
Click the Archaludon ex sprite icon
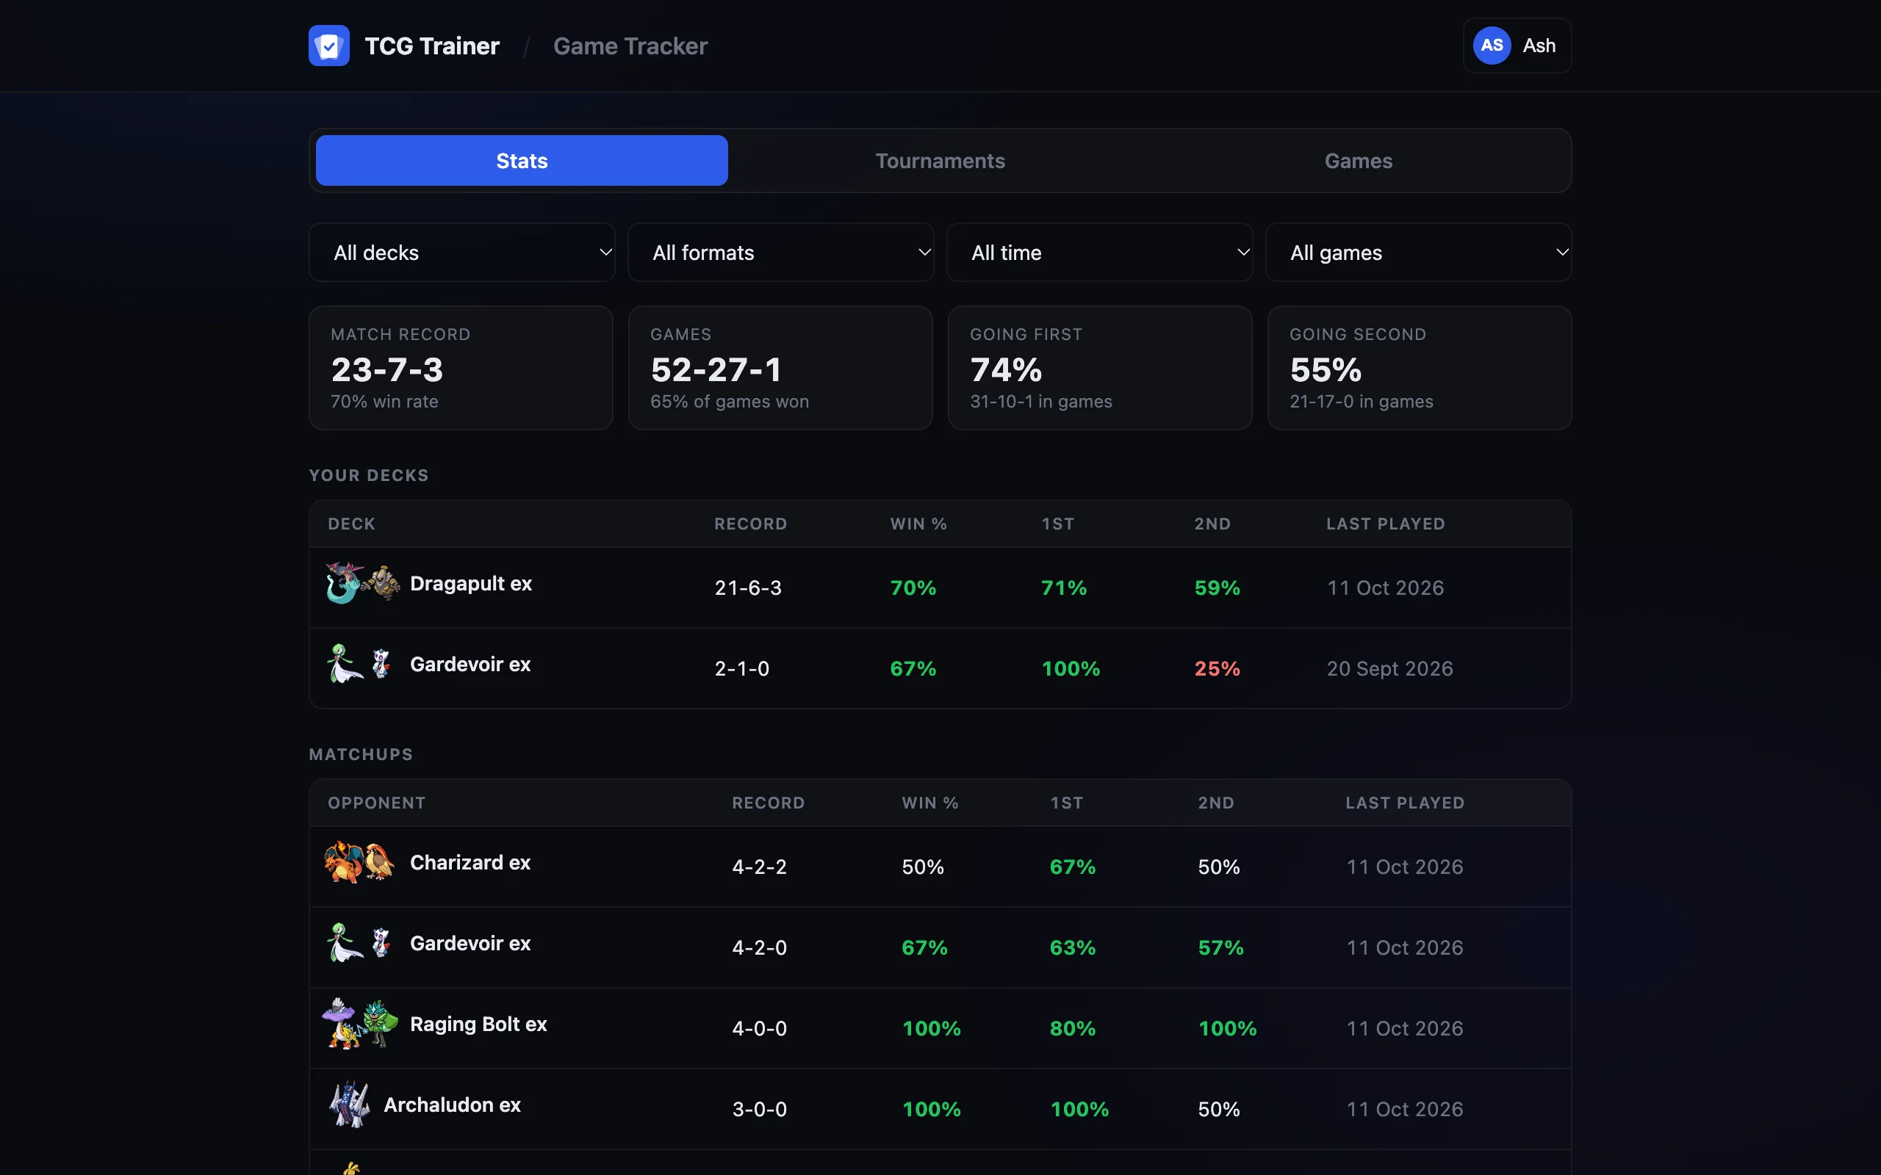click(349, 1105)
